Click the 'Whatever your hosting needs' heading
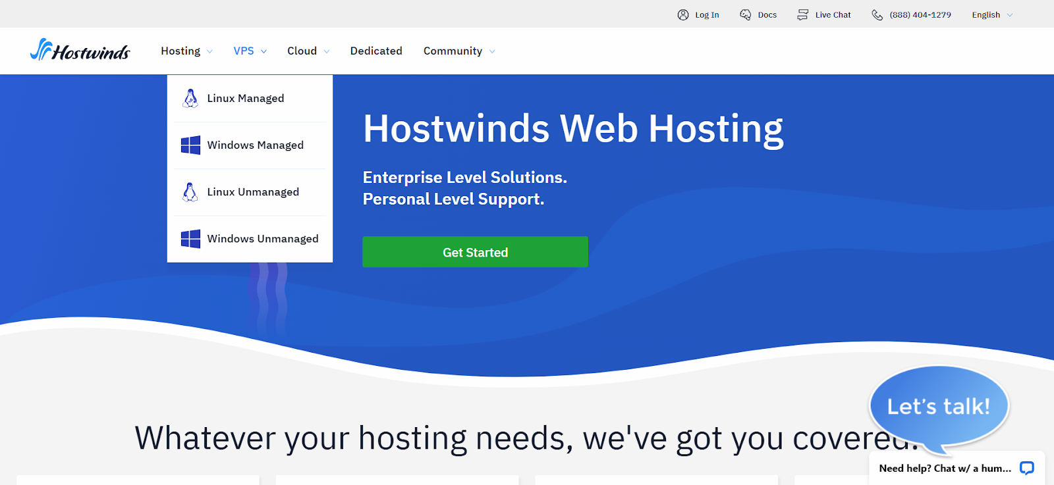The width and height of the screenshot is (1054, 485). click(x=526, y=438)
